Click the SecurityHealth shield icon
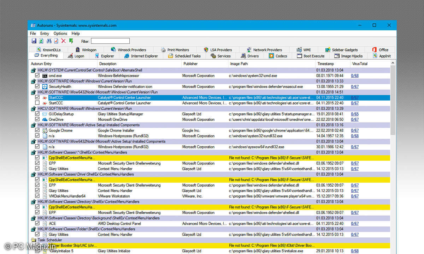 point(45,87)
